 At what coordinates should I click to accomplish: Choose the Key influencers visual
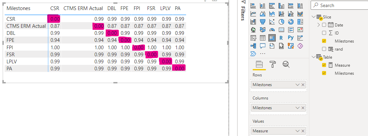tap(300, 38)
